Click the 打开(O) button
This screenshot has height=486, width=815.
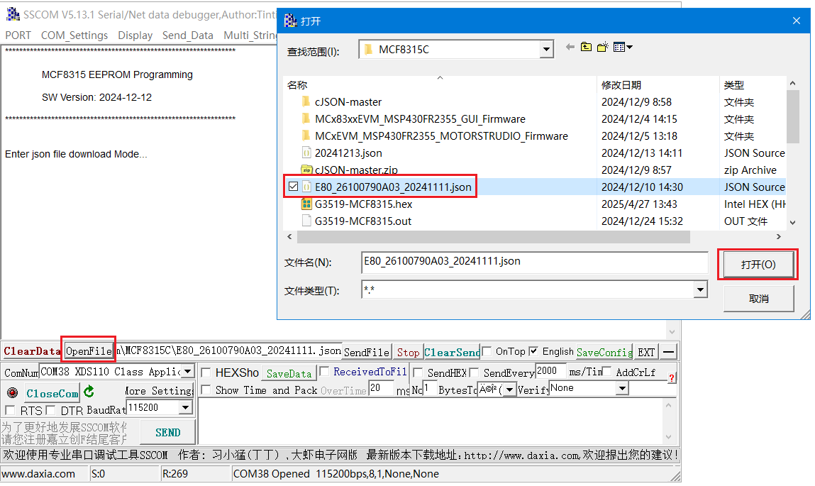[757, 264]
